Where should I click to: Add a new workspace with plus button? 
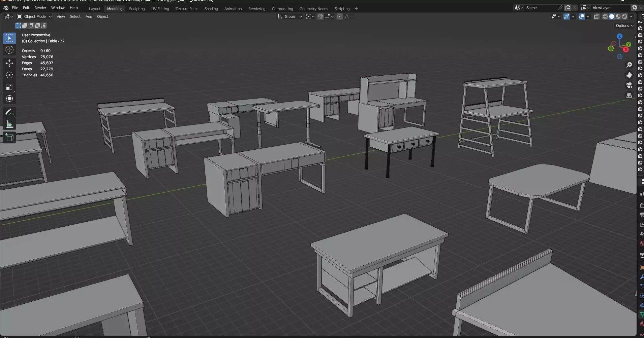(x=356, y=9)
